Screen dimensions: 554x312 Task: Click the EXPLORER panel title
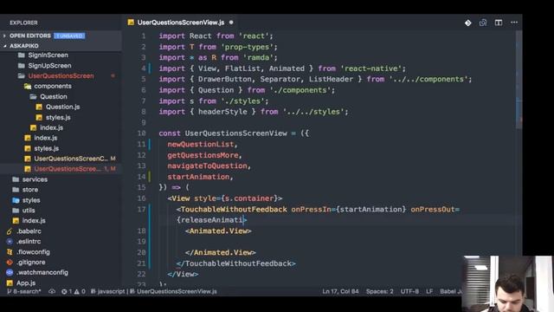23,23
